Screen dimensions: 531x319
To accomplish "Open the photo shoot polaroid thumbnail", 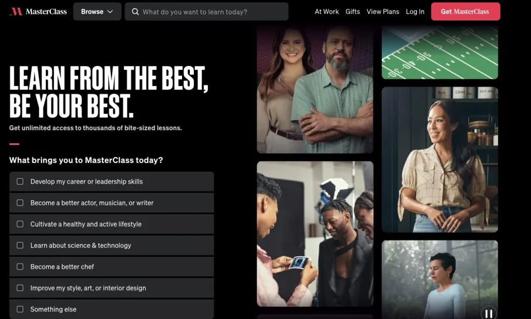I will pyautogui.click(x=315, y=234).
